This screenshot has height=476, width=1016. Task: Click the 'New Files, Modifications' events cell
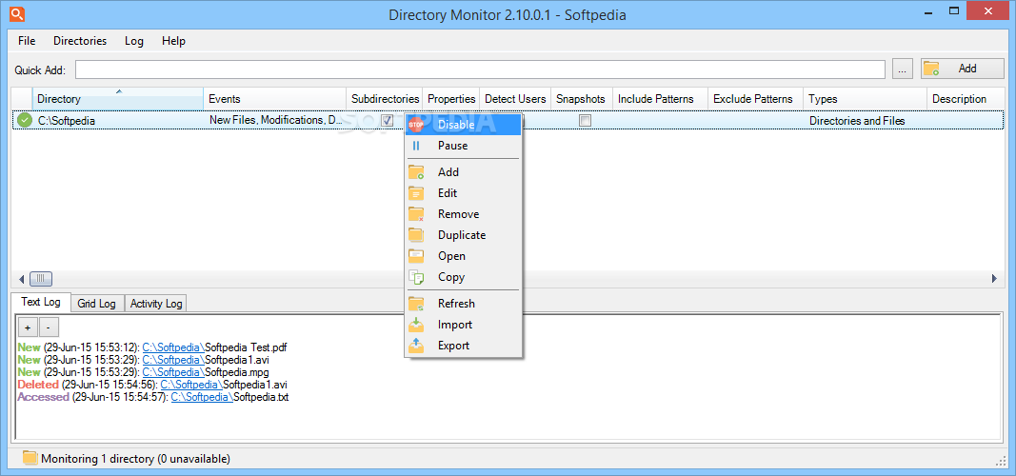pyautogui.click(x=276, y=121)
